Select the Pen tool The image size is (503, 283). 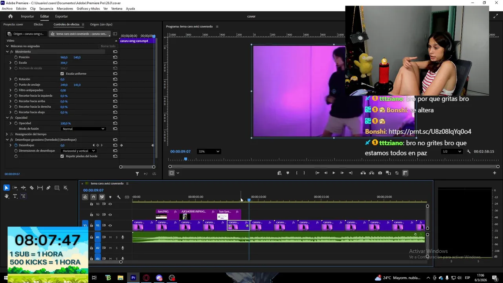(48, 188)
